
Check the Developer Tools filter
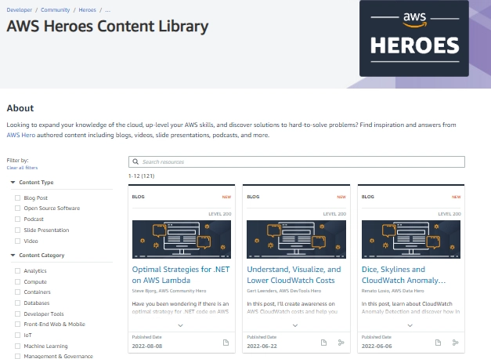click(17, 314)
